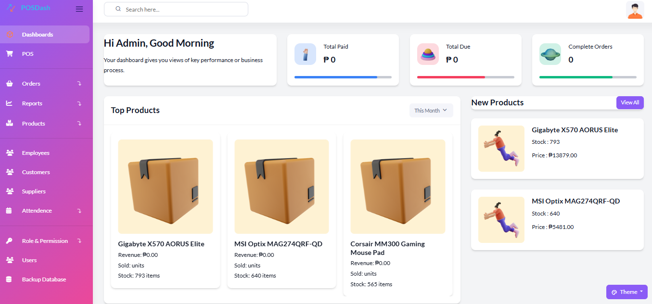Click the Role & Permission key icon
The height and width of the screenshot is (304, 652).
pyautogui.click(x=10, y=241)
